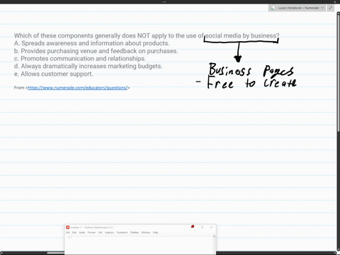Click the Mathematica app icon in the title bar
The height and width of the screenshot is (255, 340).
67,227
